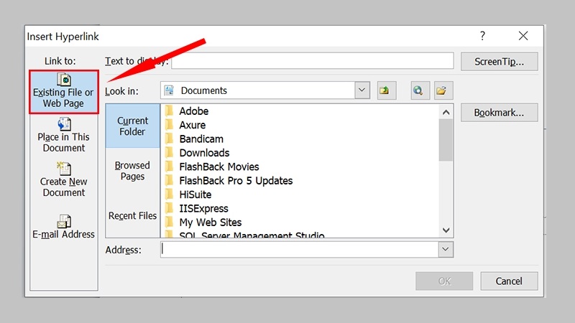Click the ScreenTip button
Image resolution: width=575 pixels, height=323 pixels.
coord(499,62)
